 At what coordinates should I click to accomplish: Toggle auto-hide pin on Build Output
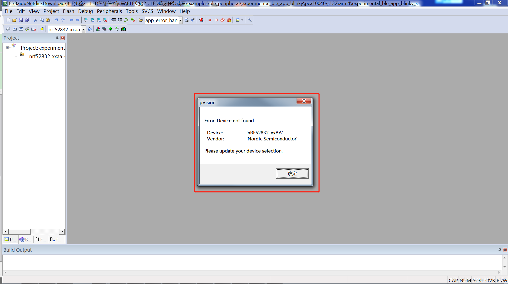[x=500, y=250]
